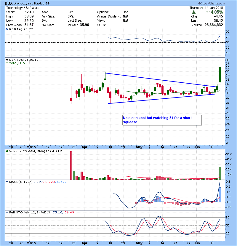Click the Open value 32.48
The image size is (237, 246).
[x=29, y=12]
